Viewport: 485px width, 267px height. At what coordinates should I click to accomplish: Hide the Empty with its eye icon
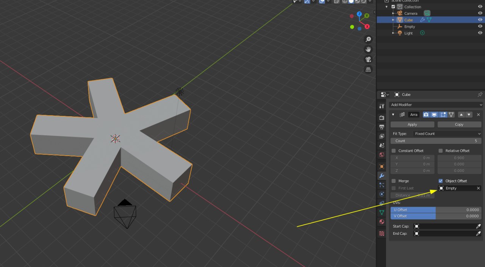480,27
